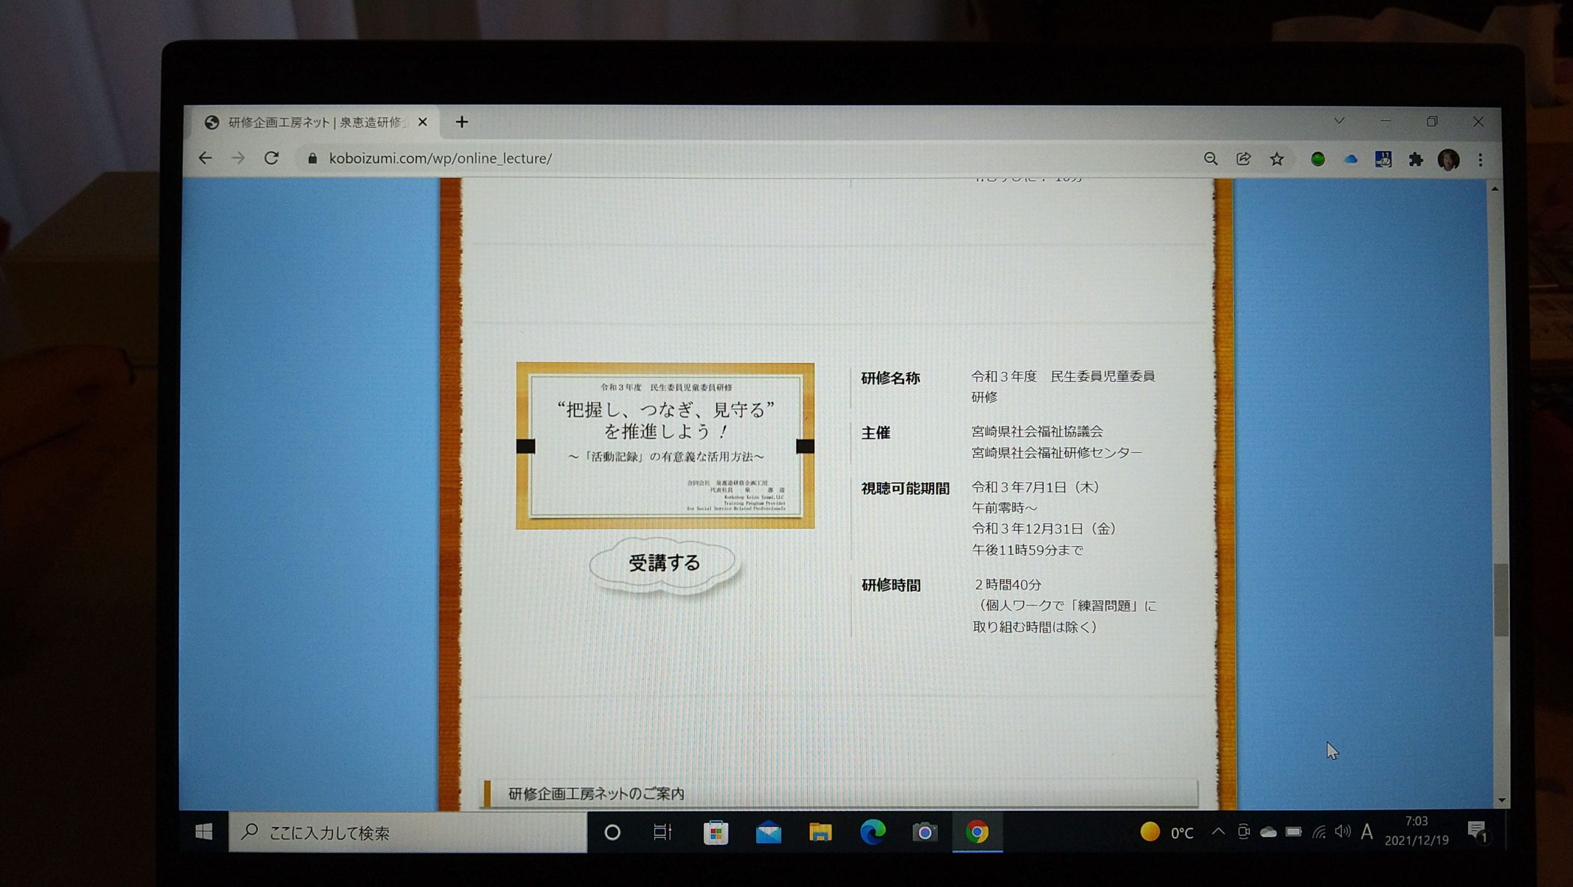Open the volume speaker control

click(1343, 832)
